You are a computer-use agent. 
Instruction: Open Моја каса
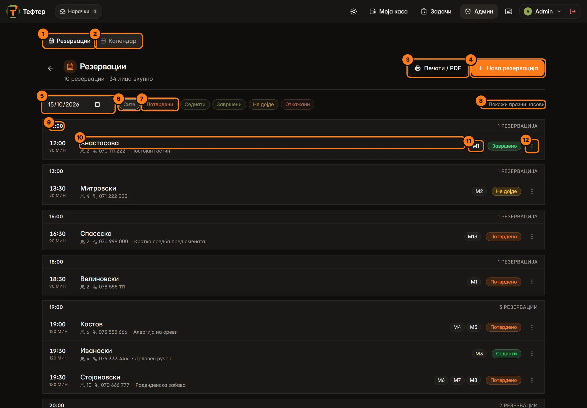point(389,11)
